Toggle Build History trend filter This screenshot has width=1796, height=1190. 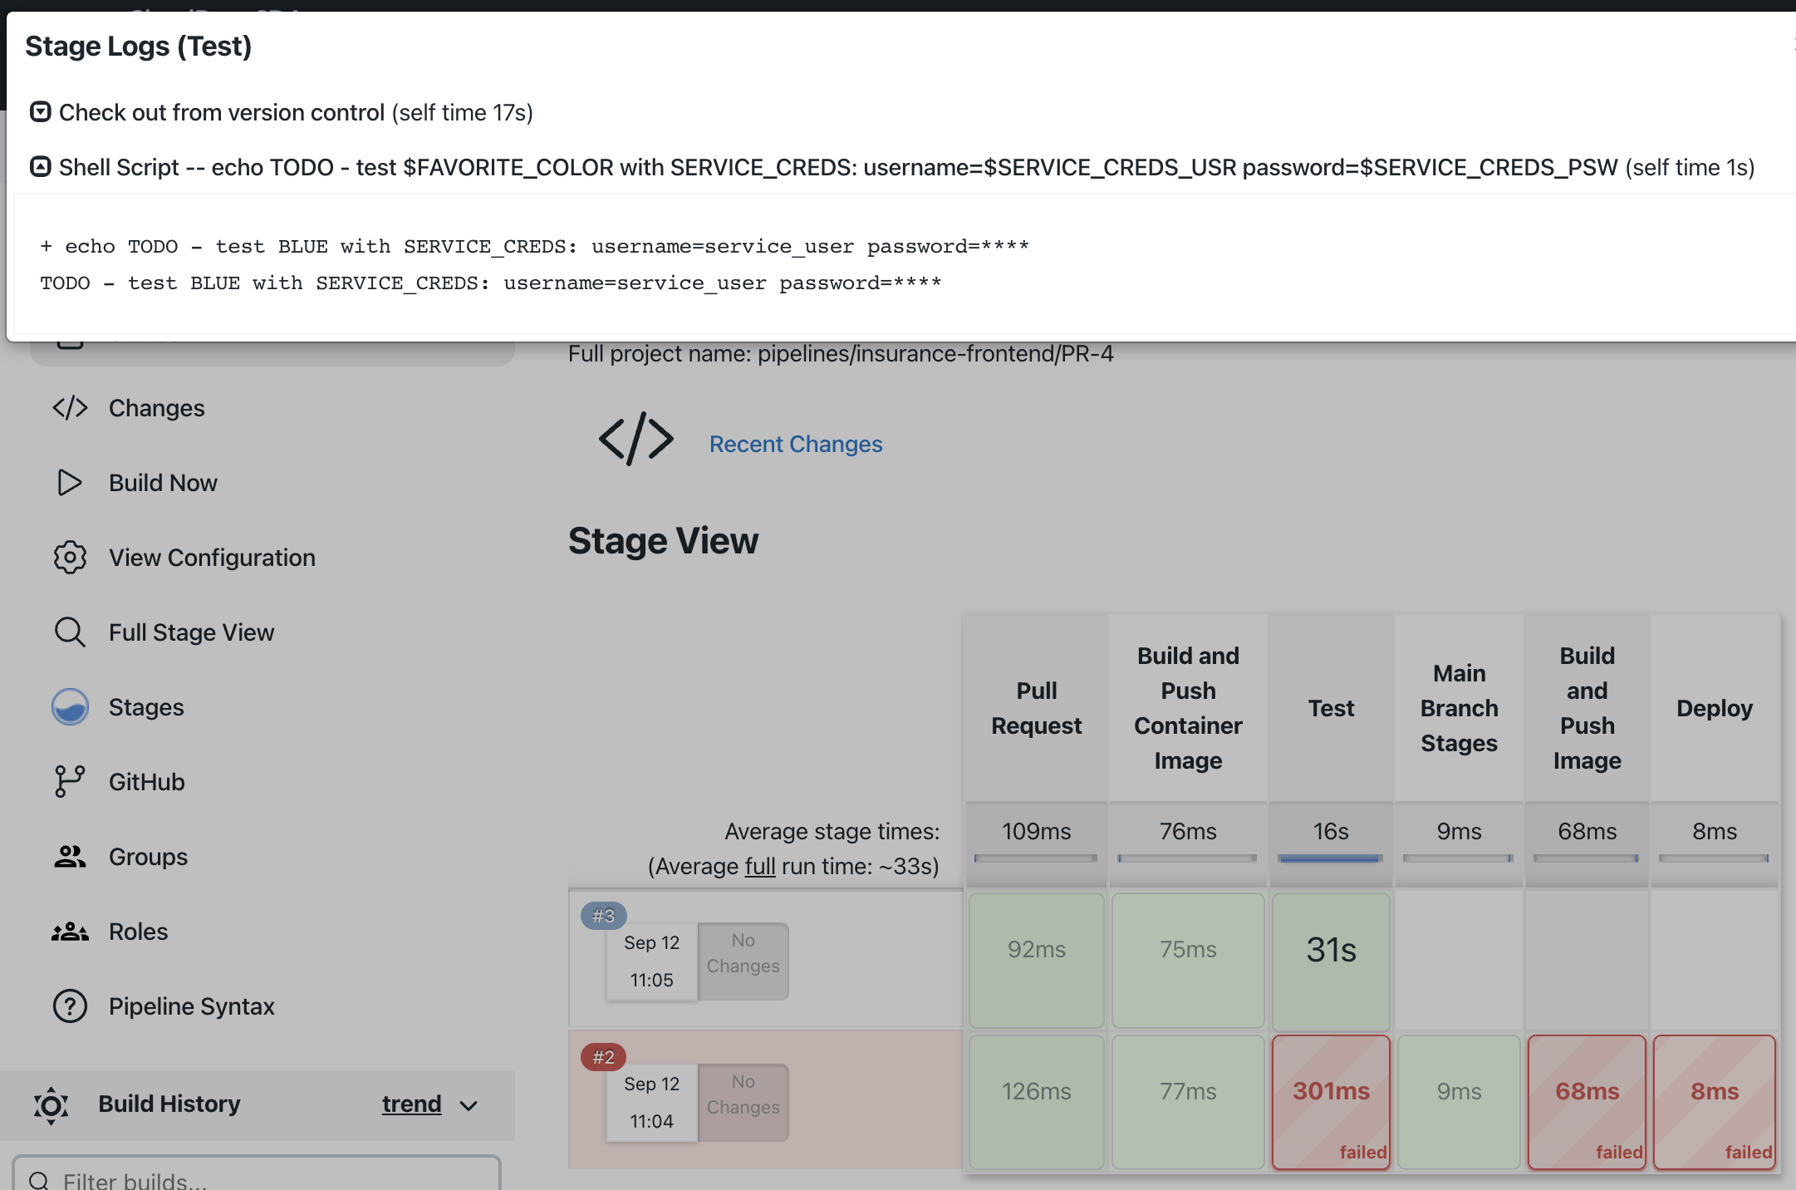pos(426,1103)
